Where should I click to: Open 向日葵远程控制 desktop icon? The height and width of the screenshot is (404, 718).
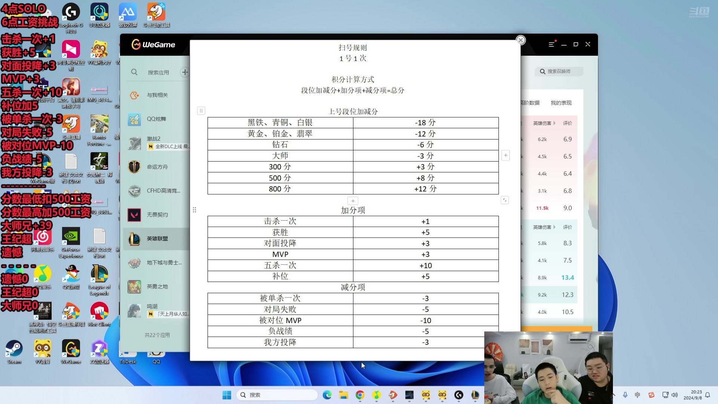coord(71,55)
